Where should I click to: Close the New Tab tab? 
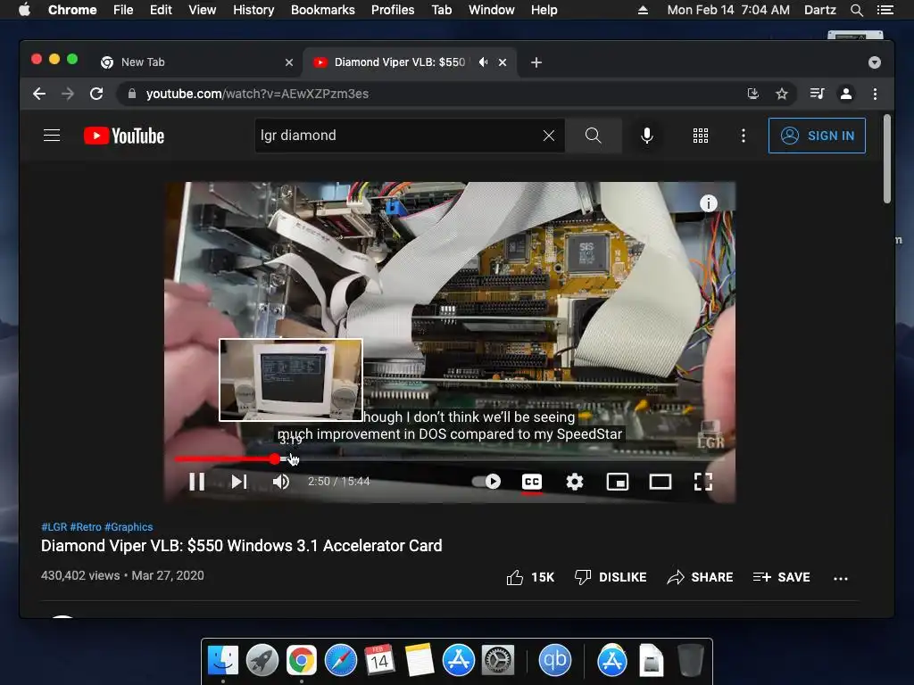[x=288, y=62]
